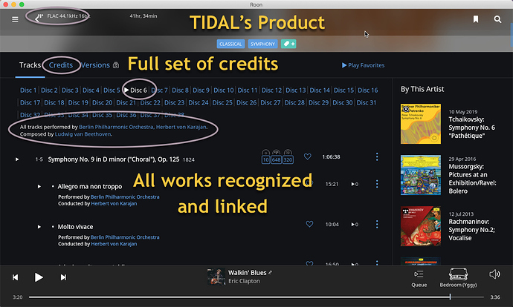This screenshot has height=307, width=513.
Task: Open more options for Allegro ma non troppo
Action: tap(377, 184)
